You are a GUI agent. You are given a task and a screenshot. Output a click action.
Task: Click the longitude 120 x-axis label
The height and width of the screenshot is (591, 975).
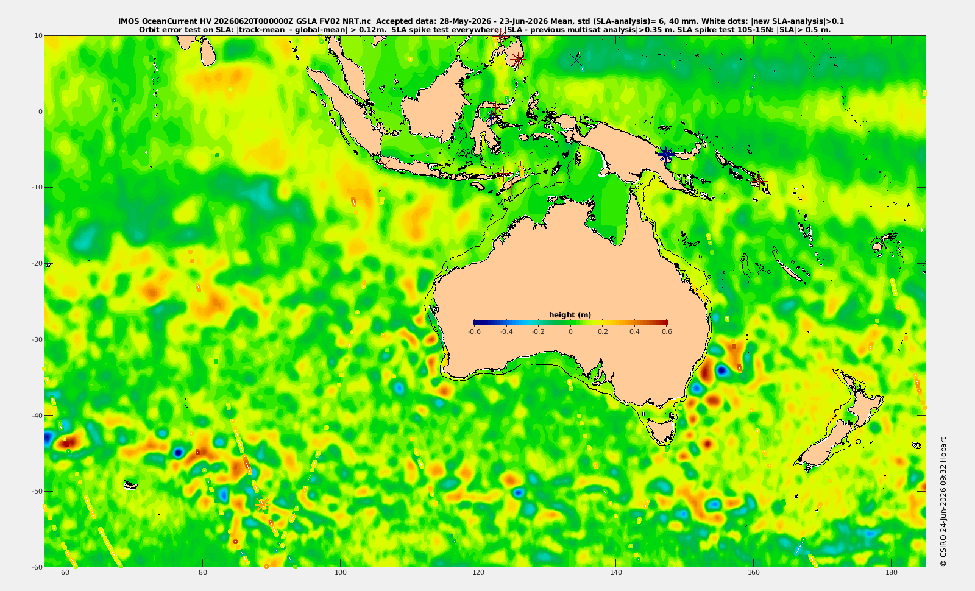point(478,573)
